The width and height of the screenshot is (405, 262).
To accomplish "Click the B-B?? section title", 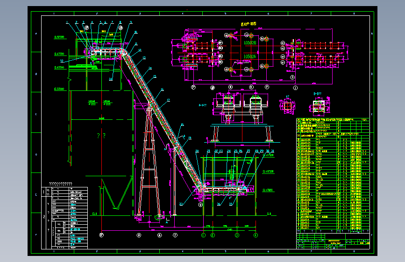I will (318, 94).
